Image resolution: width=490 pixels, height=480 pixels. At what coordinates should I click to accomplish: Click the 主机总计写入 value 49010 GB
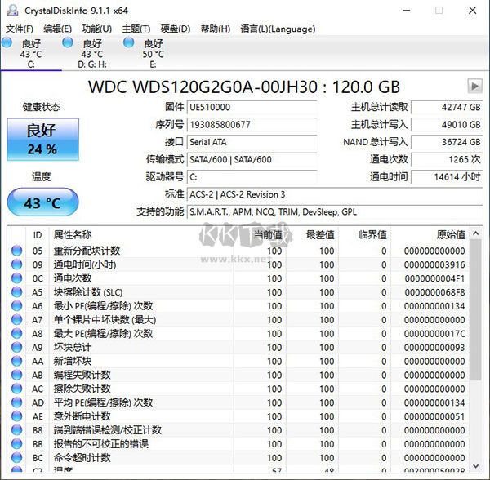pyautogui.click(x=447, y=125)
